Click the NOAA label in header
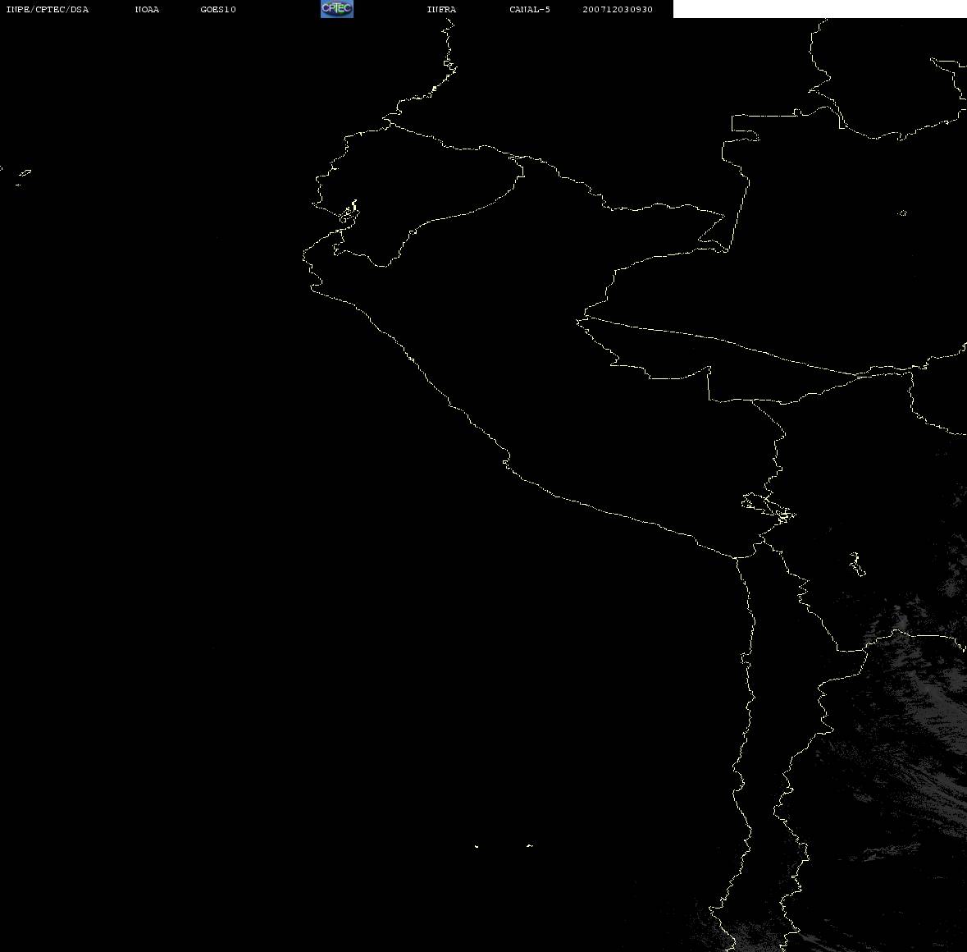This screenshot has width=967, height=952. pos(147,10)
